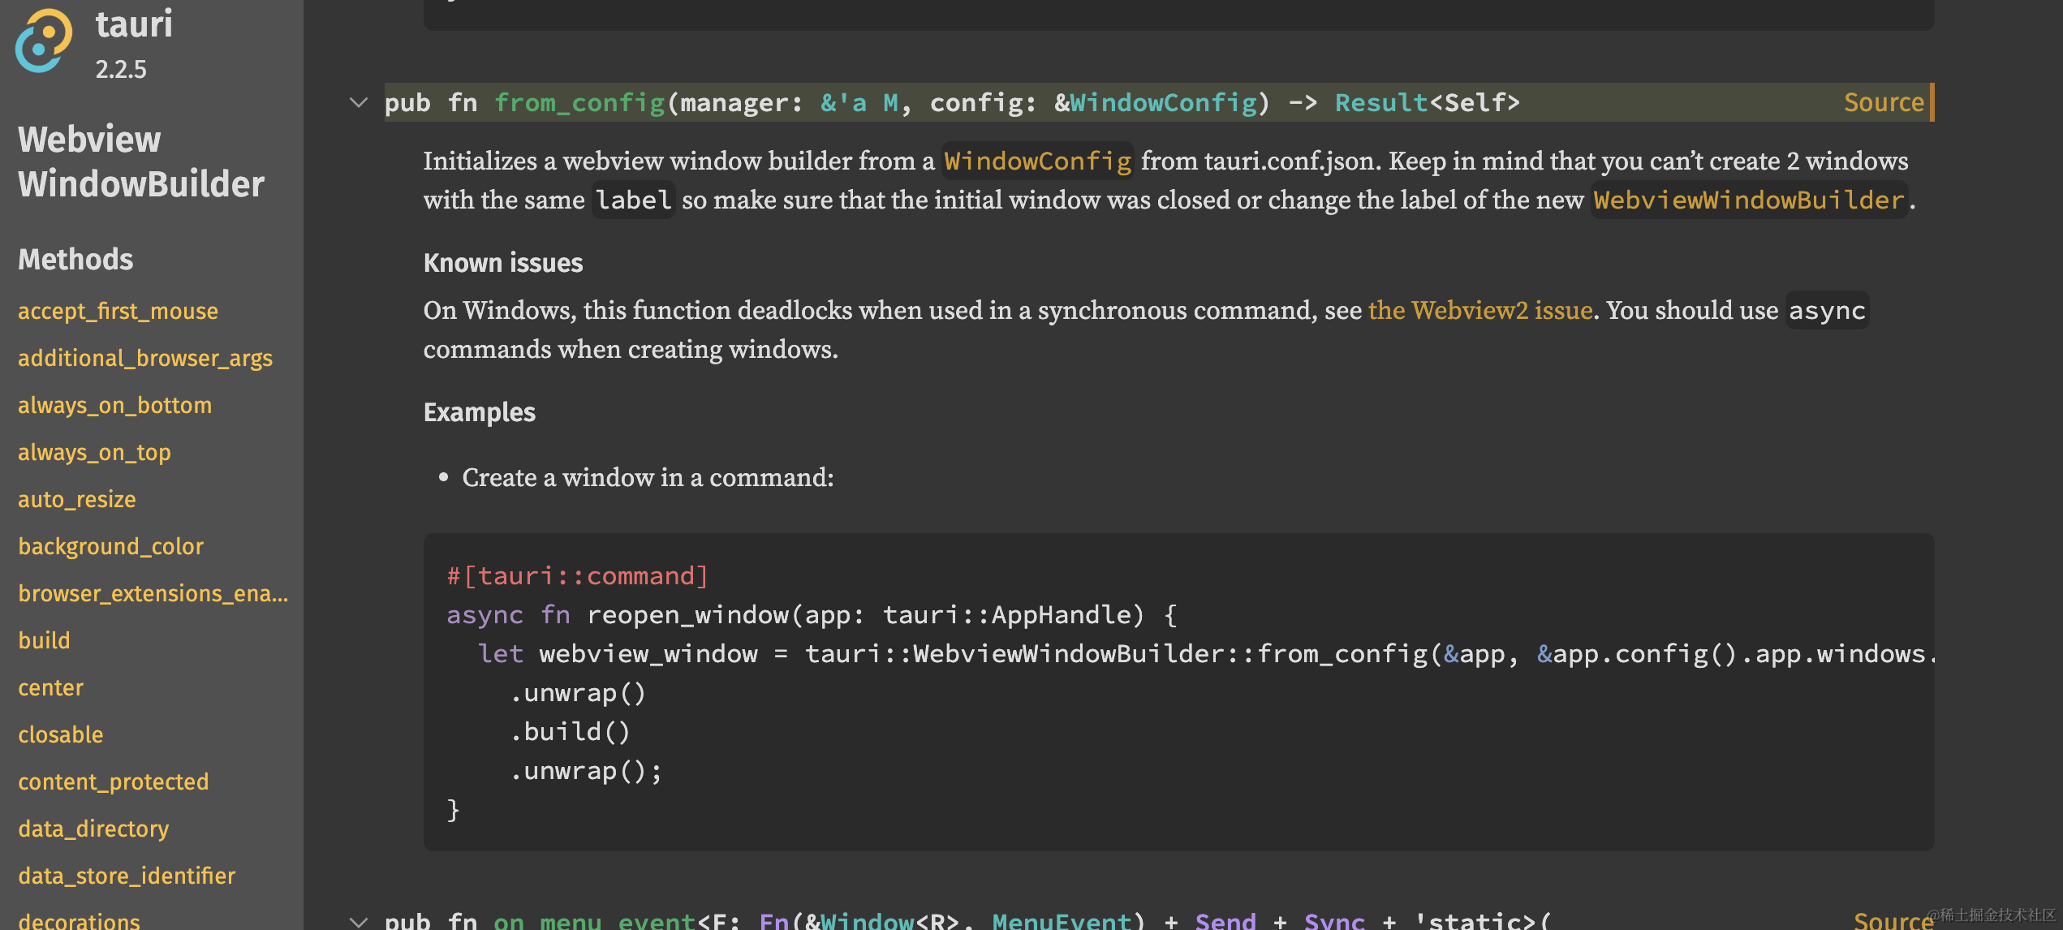Jump to additional_browser_args method
This screenshot has width=2063, height=930.
click(x=145, y=359)
